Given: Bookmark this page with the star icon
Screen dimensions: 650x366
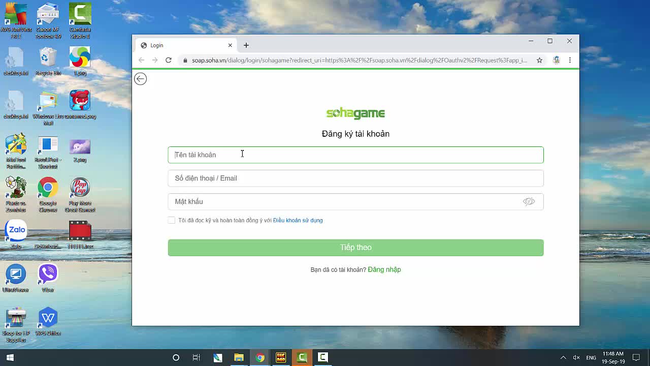Looking at the screenshot, I should (539, 60).
